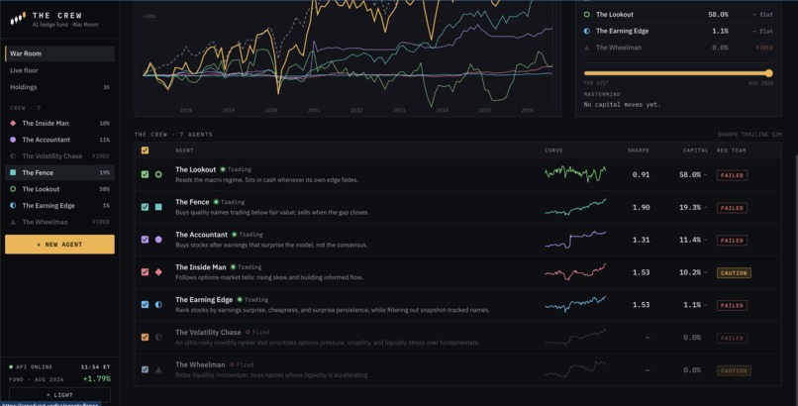Click the triangle icon in Wheelman table row
This screenshot has width=798, height=406.
click(x=158, y=370)
